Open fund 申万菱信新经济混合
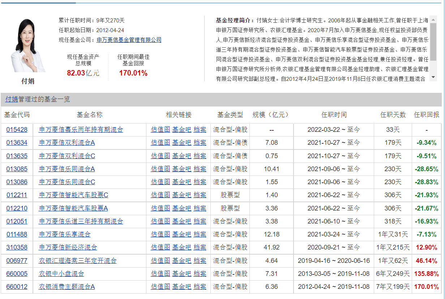The image size is (445, 299). click(68, 247)
